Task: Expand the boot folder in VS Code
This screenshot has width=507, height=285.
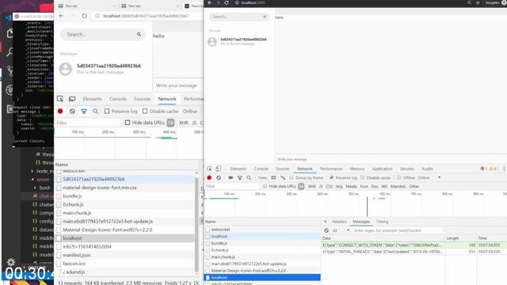Action: tap(35, 188)
